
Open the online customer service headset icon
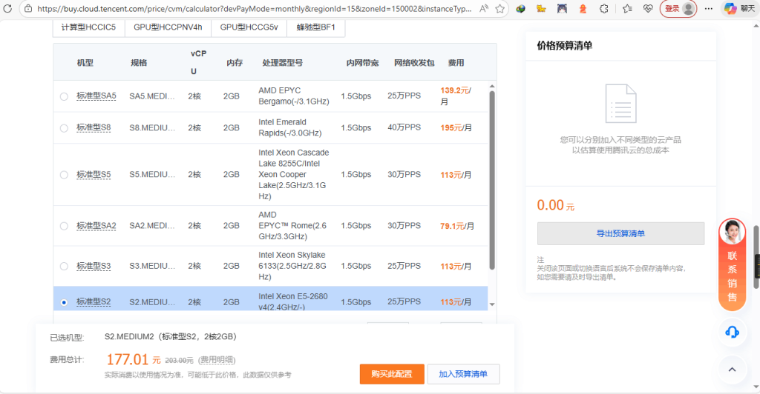coord(732,332)
